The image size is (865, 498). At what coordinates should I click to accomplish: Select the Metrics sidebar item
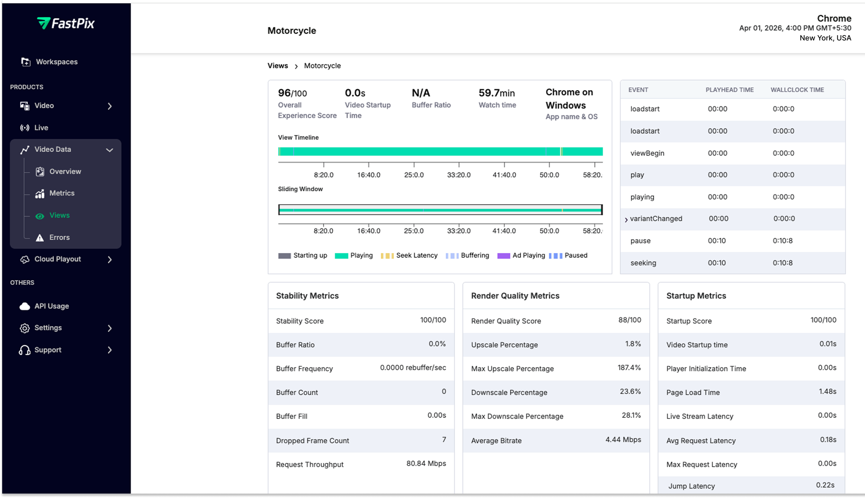(62, 193)
